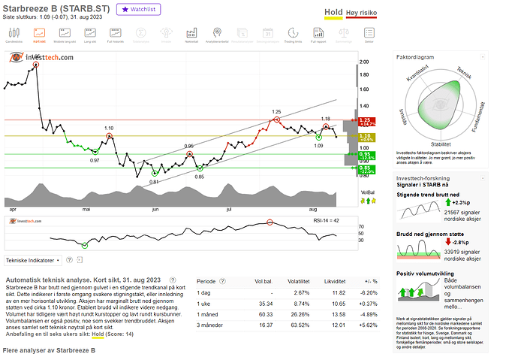
Task: Click the 1.18 peak marker in August
Action: tap(326, 126)
